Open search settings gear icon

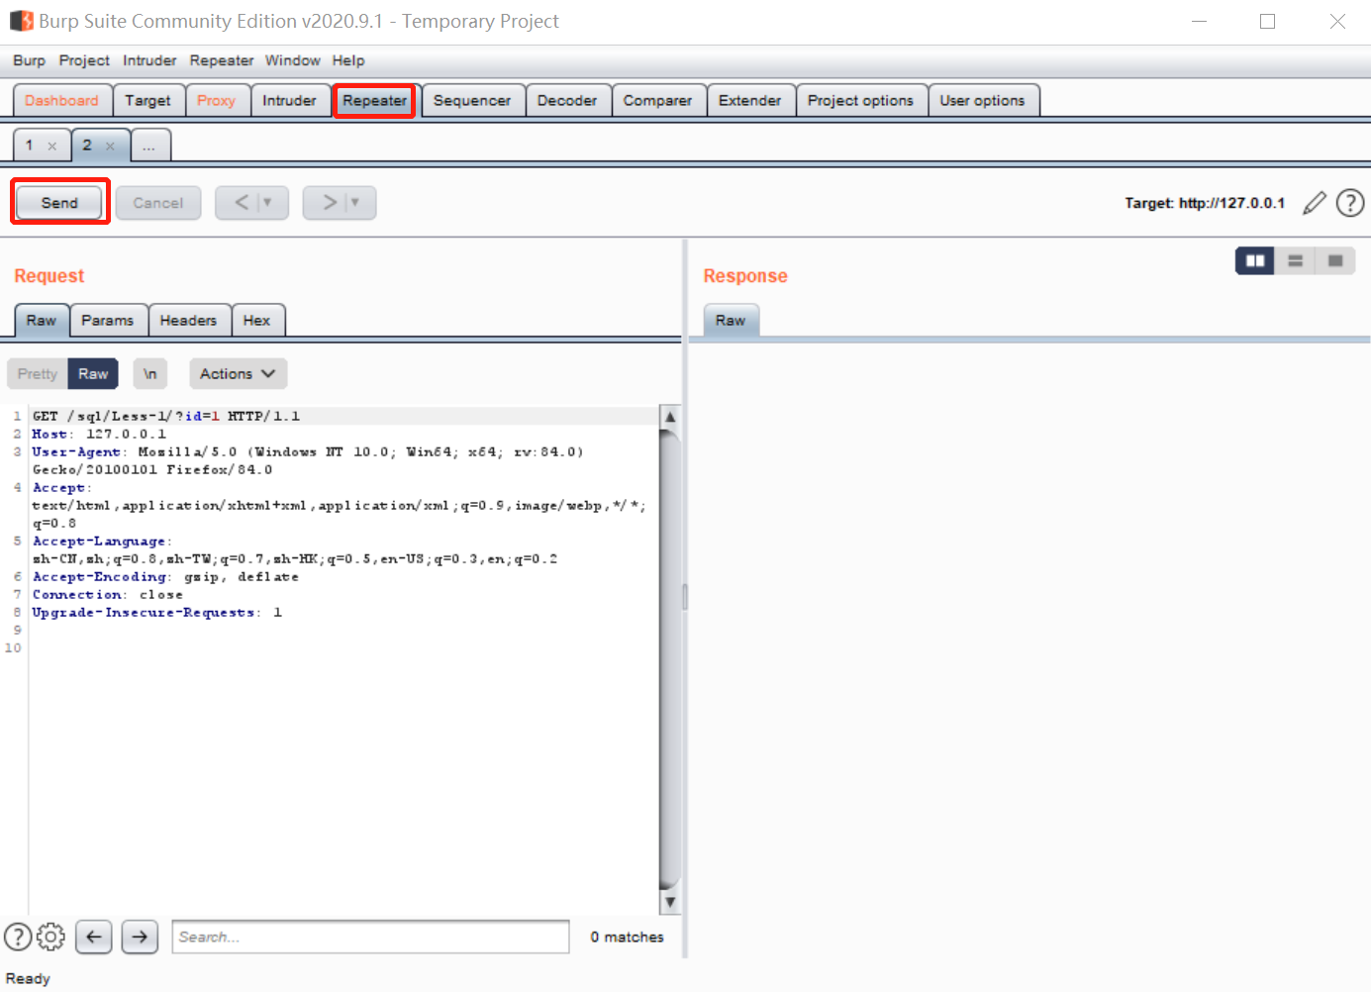tap(50, 937)
